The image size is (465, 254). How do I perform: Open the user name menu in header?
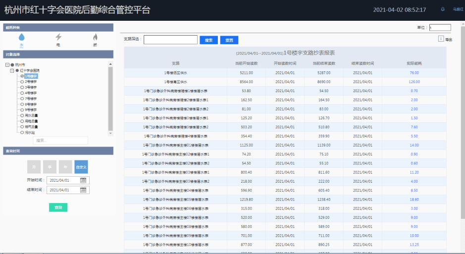[458, 9]
